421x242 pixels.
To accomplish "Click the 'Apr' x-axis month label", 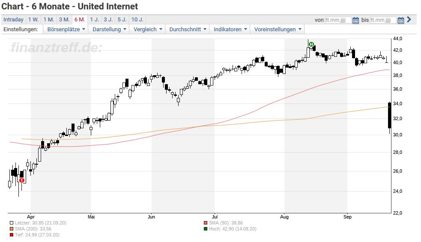I will pyautogui.click(x=31, y=217).
